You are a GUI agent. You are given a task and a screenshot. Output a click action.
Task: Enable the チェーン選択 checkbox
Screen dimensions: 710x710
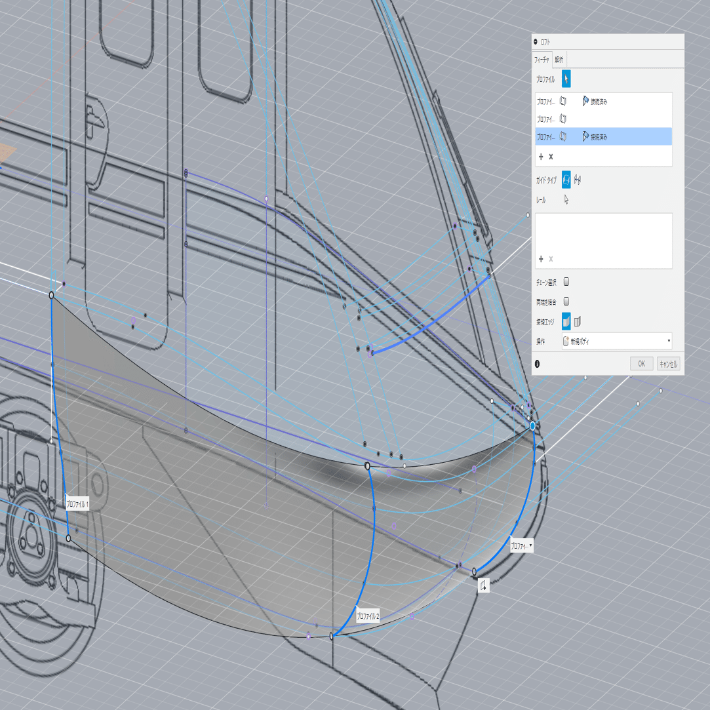pos(566,282)
